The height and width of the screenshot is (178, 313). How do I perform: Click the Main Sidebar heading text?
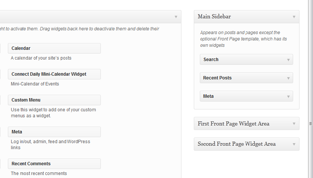pyautogui.click(x=214, y=16)
